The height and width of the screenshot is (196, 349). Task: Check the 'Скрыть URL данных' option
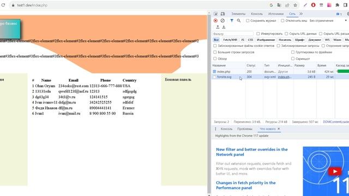(286, 34)
